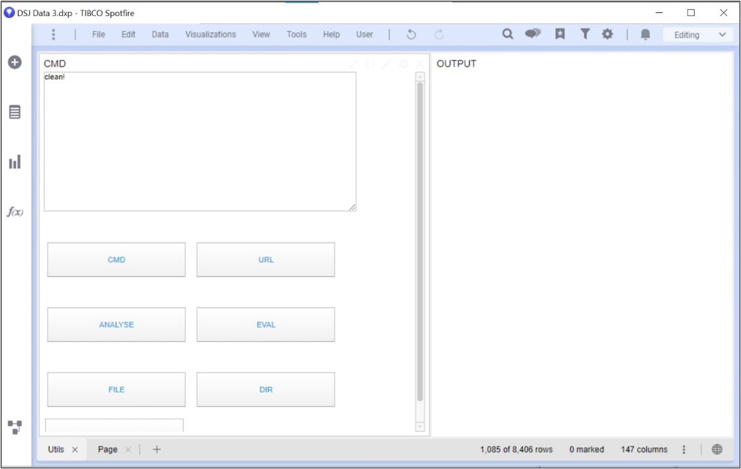The image size is (741, 469).
Task: Open the Visualizations menu
Action: pyautogui.click(x=211, y=35)
